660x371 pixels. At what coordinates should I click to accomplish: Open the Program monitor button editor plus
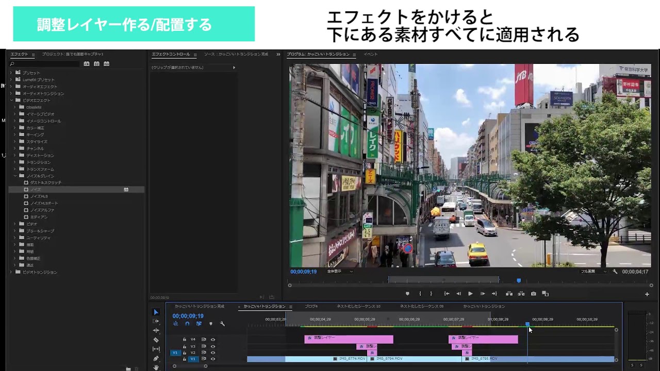click(x=647, y=294)
